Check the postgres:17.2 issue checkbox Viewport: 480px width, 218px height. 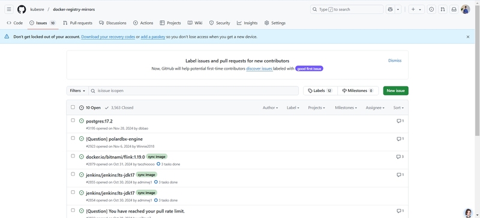[x=73, y=121]
